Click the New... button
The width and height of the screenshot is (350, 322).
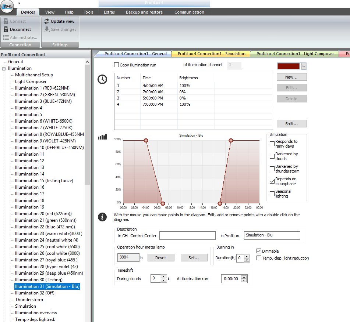tap(291, 77)
